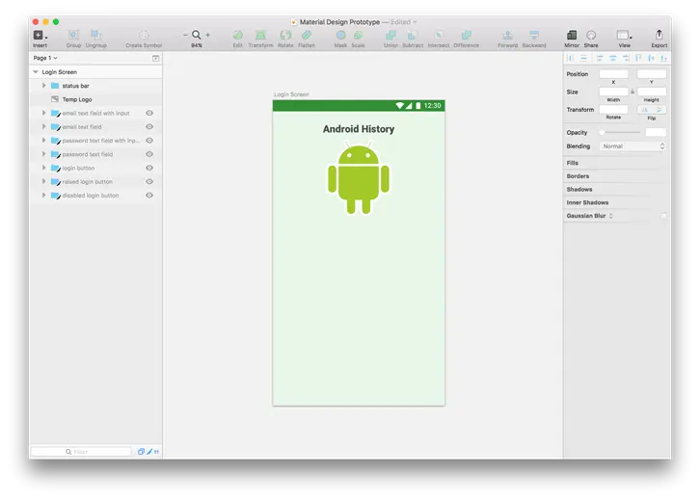The image size is (700, 500).
Task: Expand the disabled login button group
Action: [x=43, y=196]
